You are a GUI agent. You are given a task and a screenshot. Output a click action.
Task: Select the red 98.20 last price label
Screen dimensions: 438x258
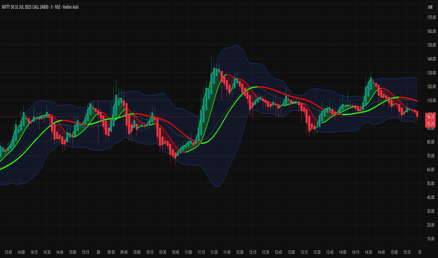pyautogui.click(x=430, y=117)
